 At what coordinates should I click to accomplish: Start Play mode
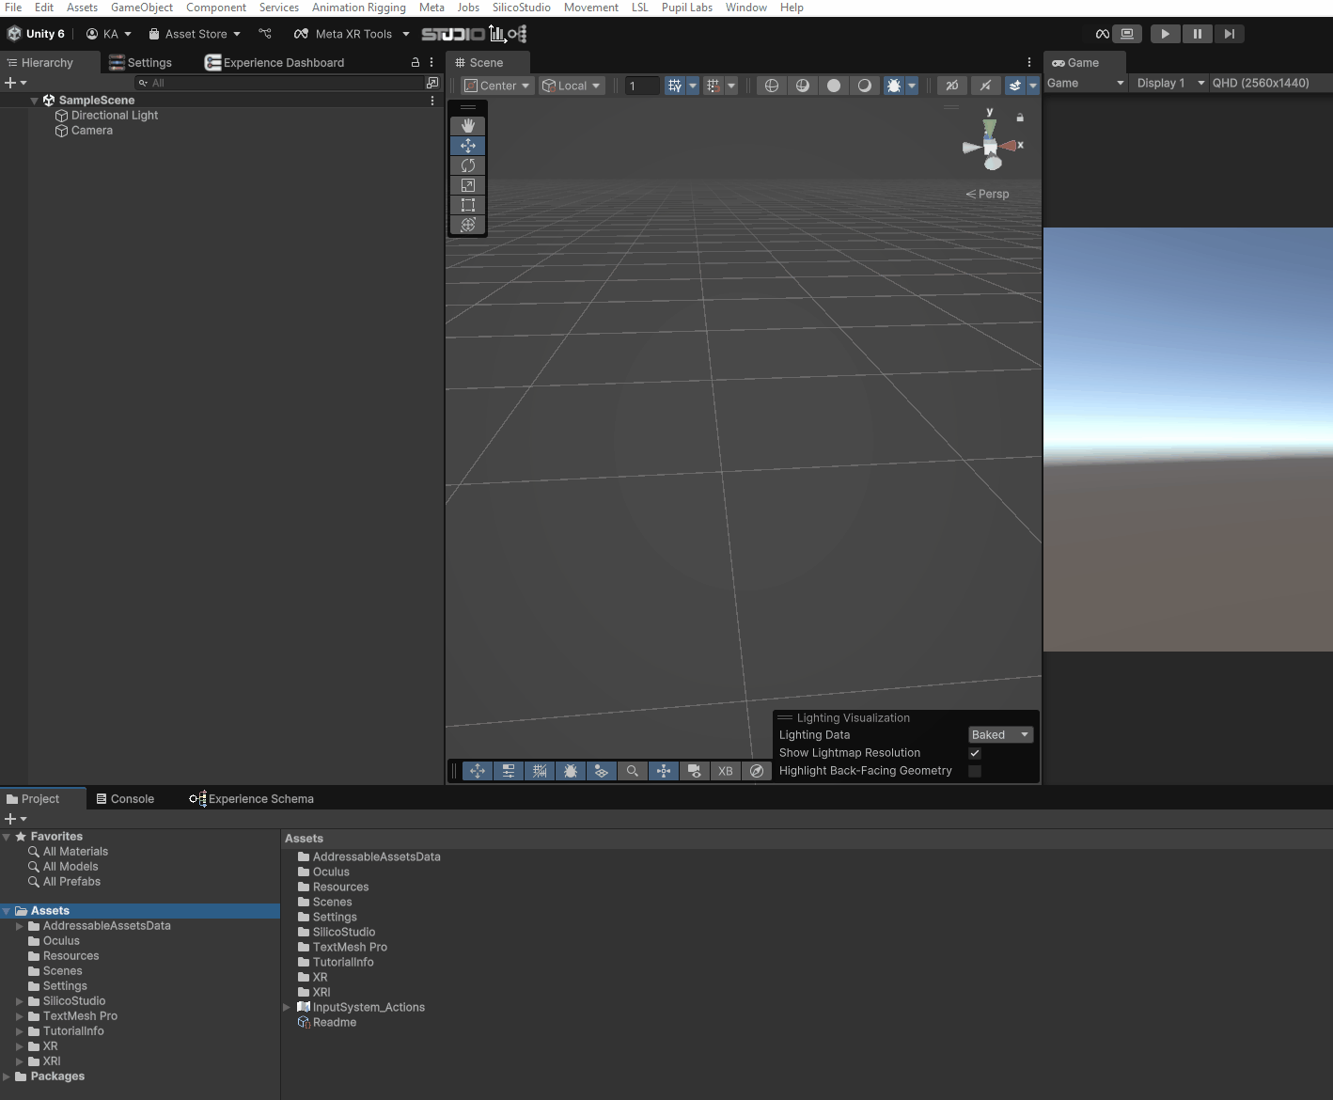tap(1165, 34)
